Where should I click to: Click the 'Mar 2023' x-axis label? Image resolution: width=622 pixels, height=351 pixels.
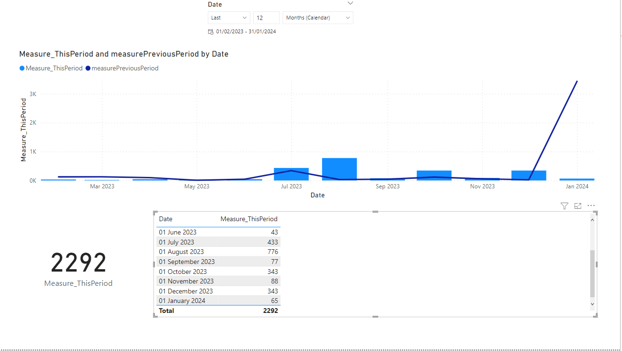102,186
